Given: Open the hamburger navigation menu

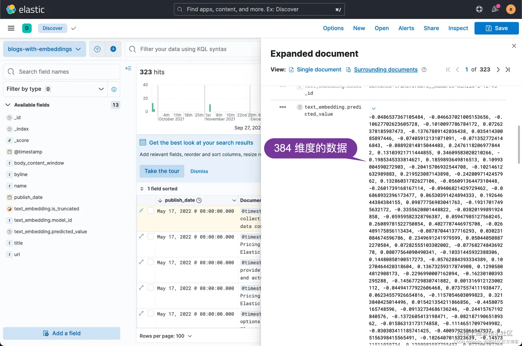Looking at the screenshot, I should (x=11, y=28).
